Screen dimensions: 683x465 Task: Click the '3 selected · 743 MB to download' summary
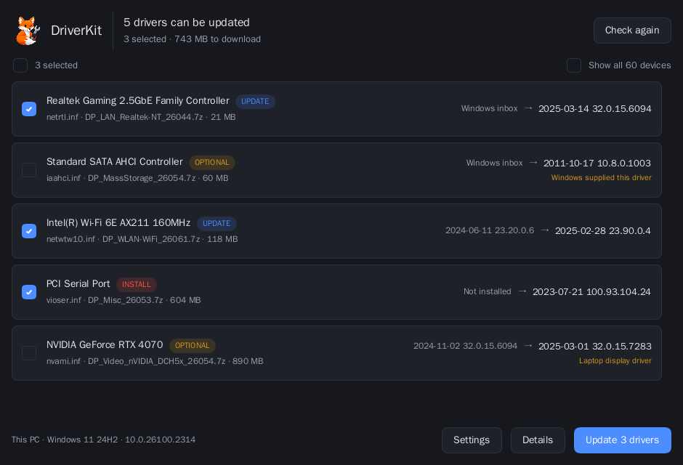click(x=192, y=39)
